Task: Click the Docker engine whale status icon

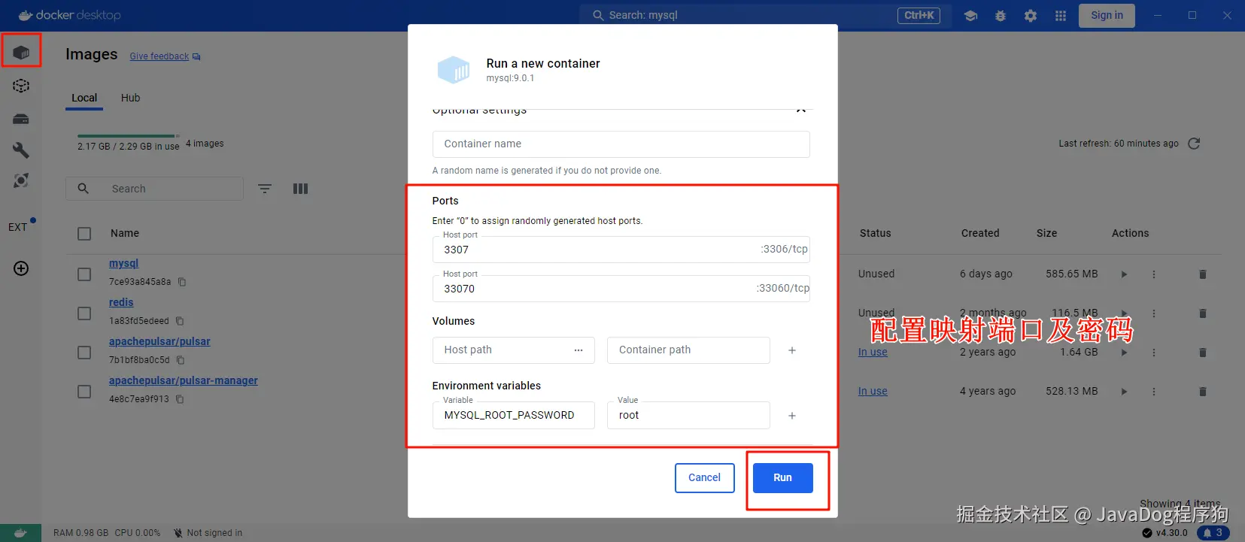Action: tap(20, 533)
